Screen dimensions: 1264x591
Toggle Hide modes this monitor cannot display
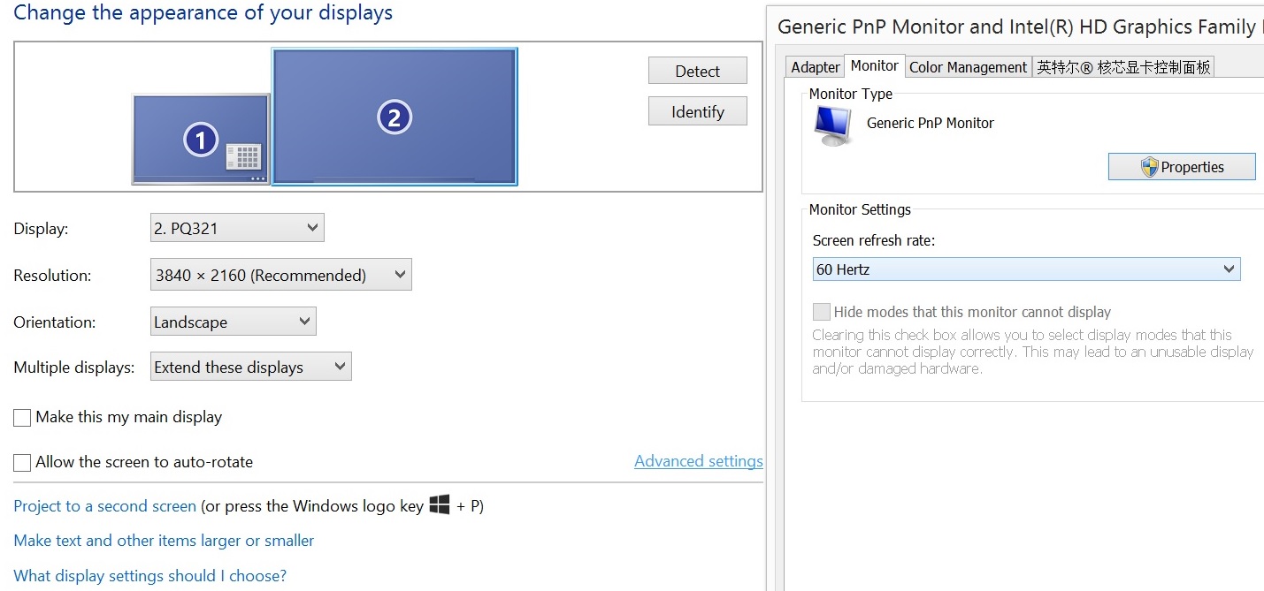pyautogui.click(x=822, y=312)
